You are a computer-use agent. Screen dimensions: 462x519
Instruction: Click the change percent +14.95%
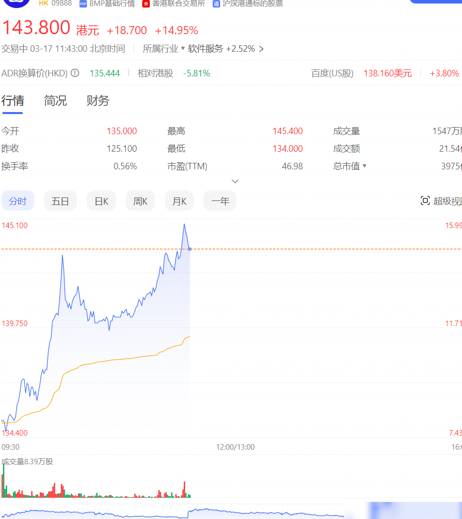(176, 31)
